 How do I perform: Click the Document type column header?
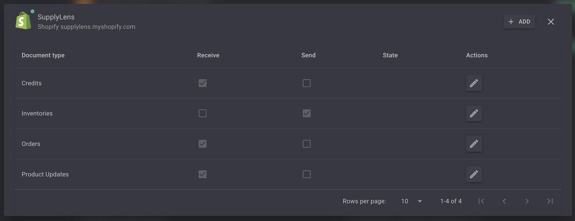click(43, 55)
